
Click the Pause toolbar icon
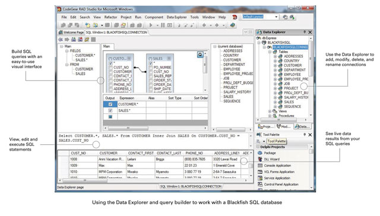tap(163, 25)
